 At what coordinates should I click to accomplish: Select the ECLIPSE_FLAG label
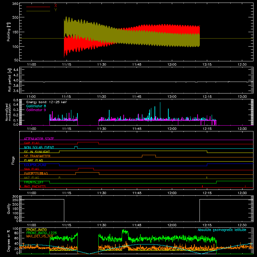[35, 165]
